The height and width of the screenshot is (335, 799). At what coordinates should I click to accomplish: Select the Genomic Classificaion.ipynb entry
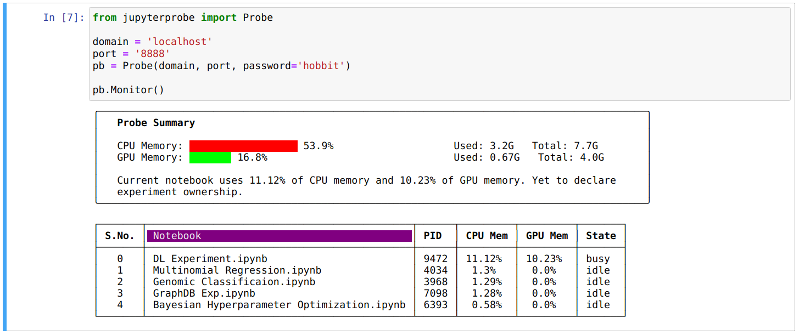click(234, 282)
